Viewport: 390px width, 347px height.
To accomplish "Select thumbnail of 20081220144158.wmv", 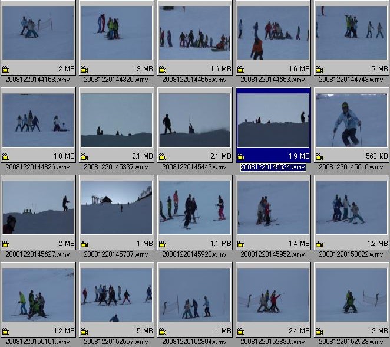I will [38, 32].
